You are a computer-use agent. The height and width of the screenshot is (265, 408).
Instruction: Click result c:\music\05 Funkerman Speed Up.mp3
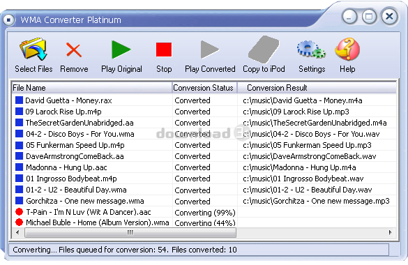coord(307,145)
